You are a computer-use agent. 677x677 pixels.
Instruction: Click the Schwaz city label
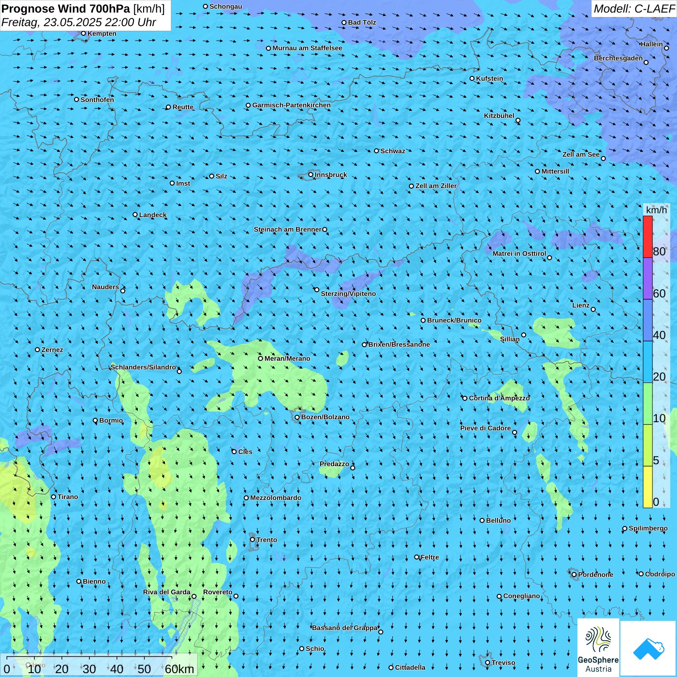(393, 151)
